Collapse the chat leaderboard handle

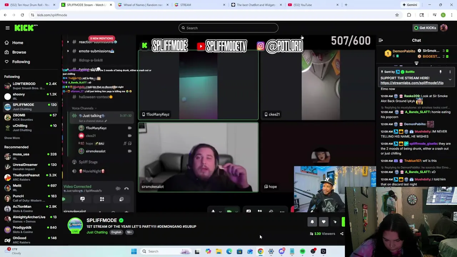[416, 63]
